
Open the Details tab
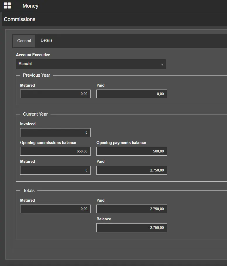46,40
